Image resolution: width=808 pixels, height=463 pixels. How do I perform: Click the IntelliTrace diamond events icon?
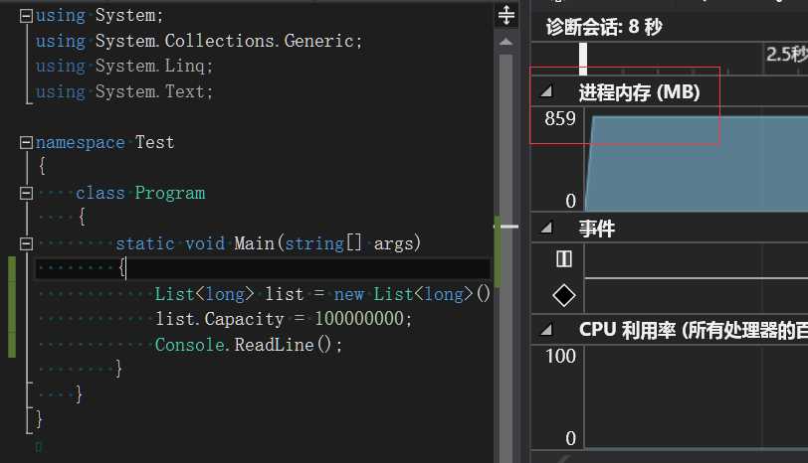564,296
